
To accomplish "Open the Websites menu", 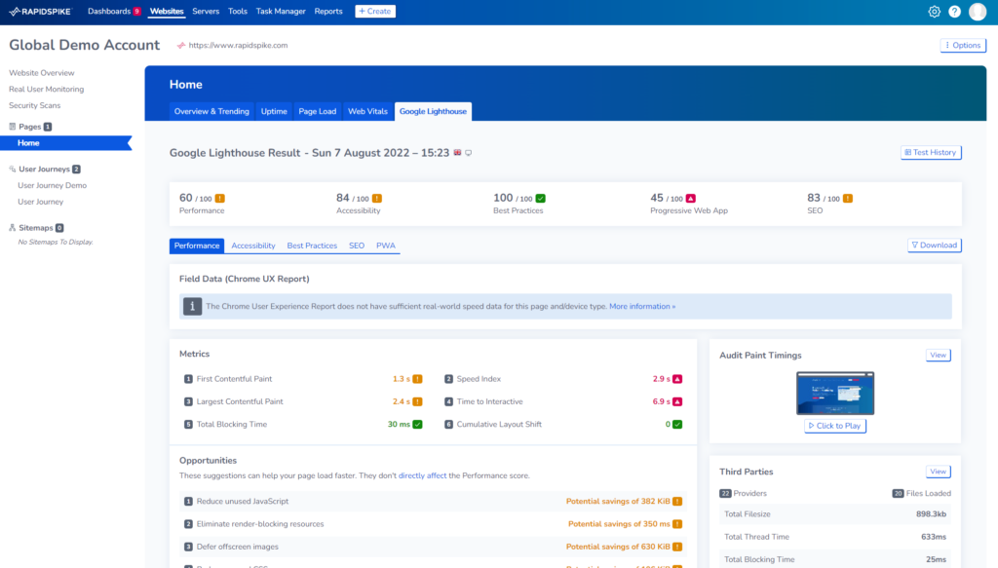I will coord(167,12).
